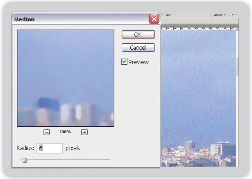Image resolution: width=252 pixels, height=179 pixels.
Task: Close the Median dialog with red X
Action: (x=154, y=19)
